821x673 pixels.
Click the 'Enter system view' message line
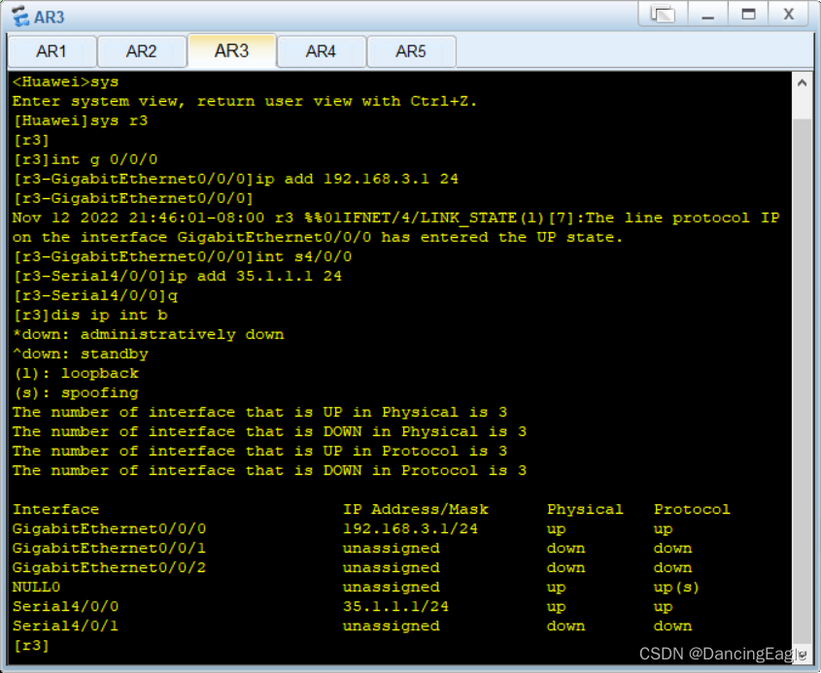coord(245,101)
